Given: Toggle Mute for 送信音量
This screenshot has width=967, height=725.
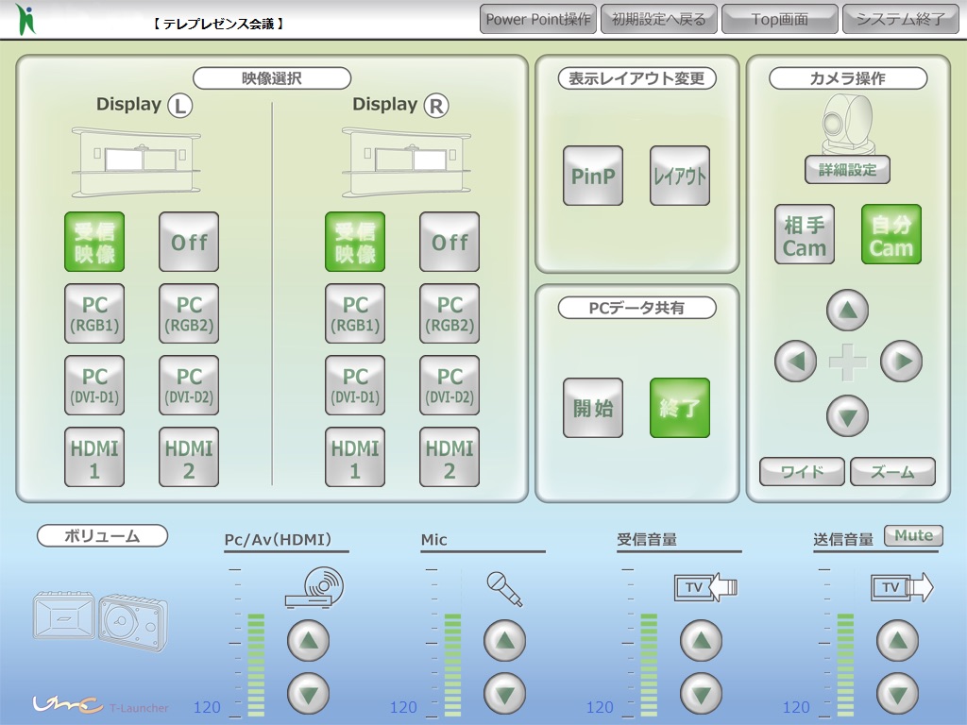Looking at the screenshot, I should (913, 536).
